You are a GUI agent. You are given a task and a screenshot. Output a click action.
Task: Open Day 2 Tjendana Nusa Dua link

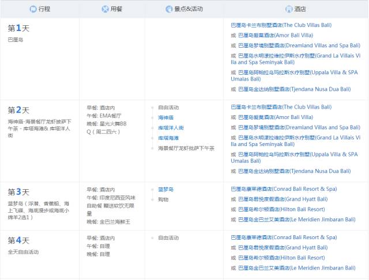(x=295, y=171)
